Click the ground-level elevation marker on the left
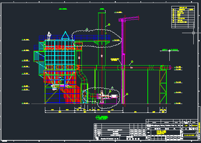The height and width of the screenshot is (143, 201). [26, 103]
